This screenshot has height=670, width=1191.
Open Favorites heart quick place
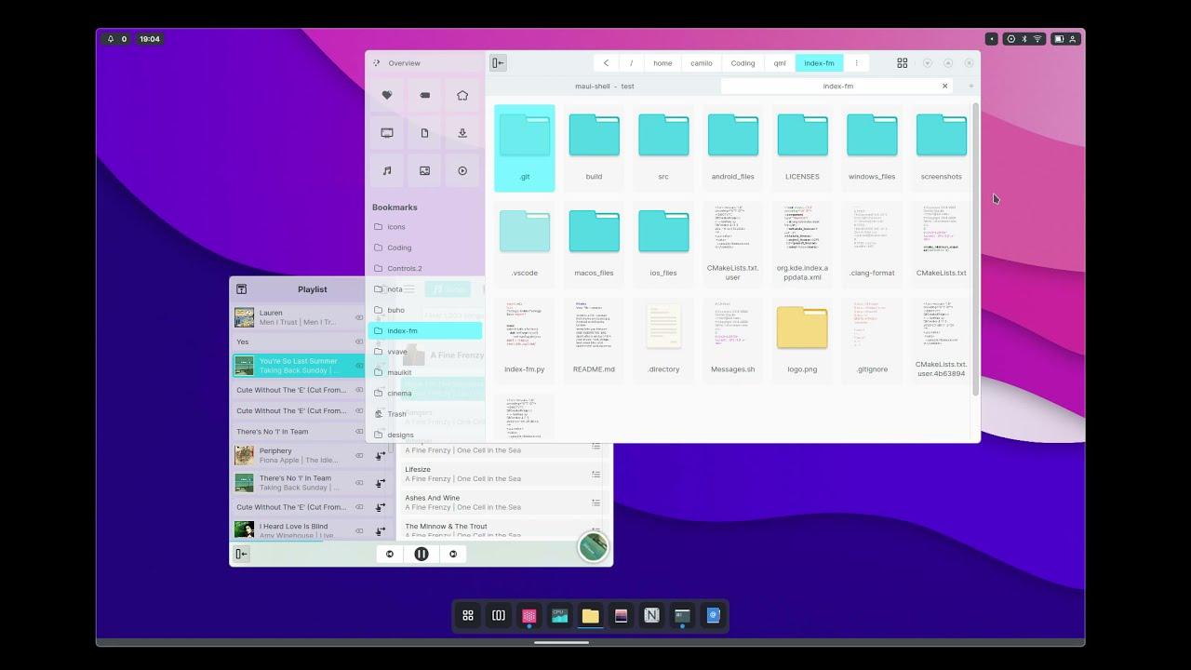pos(387,95)
